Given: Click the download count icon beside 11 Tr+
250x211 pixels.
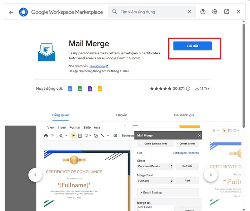Looking at the screenshot, I should click(x=197, y=89).
